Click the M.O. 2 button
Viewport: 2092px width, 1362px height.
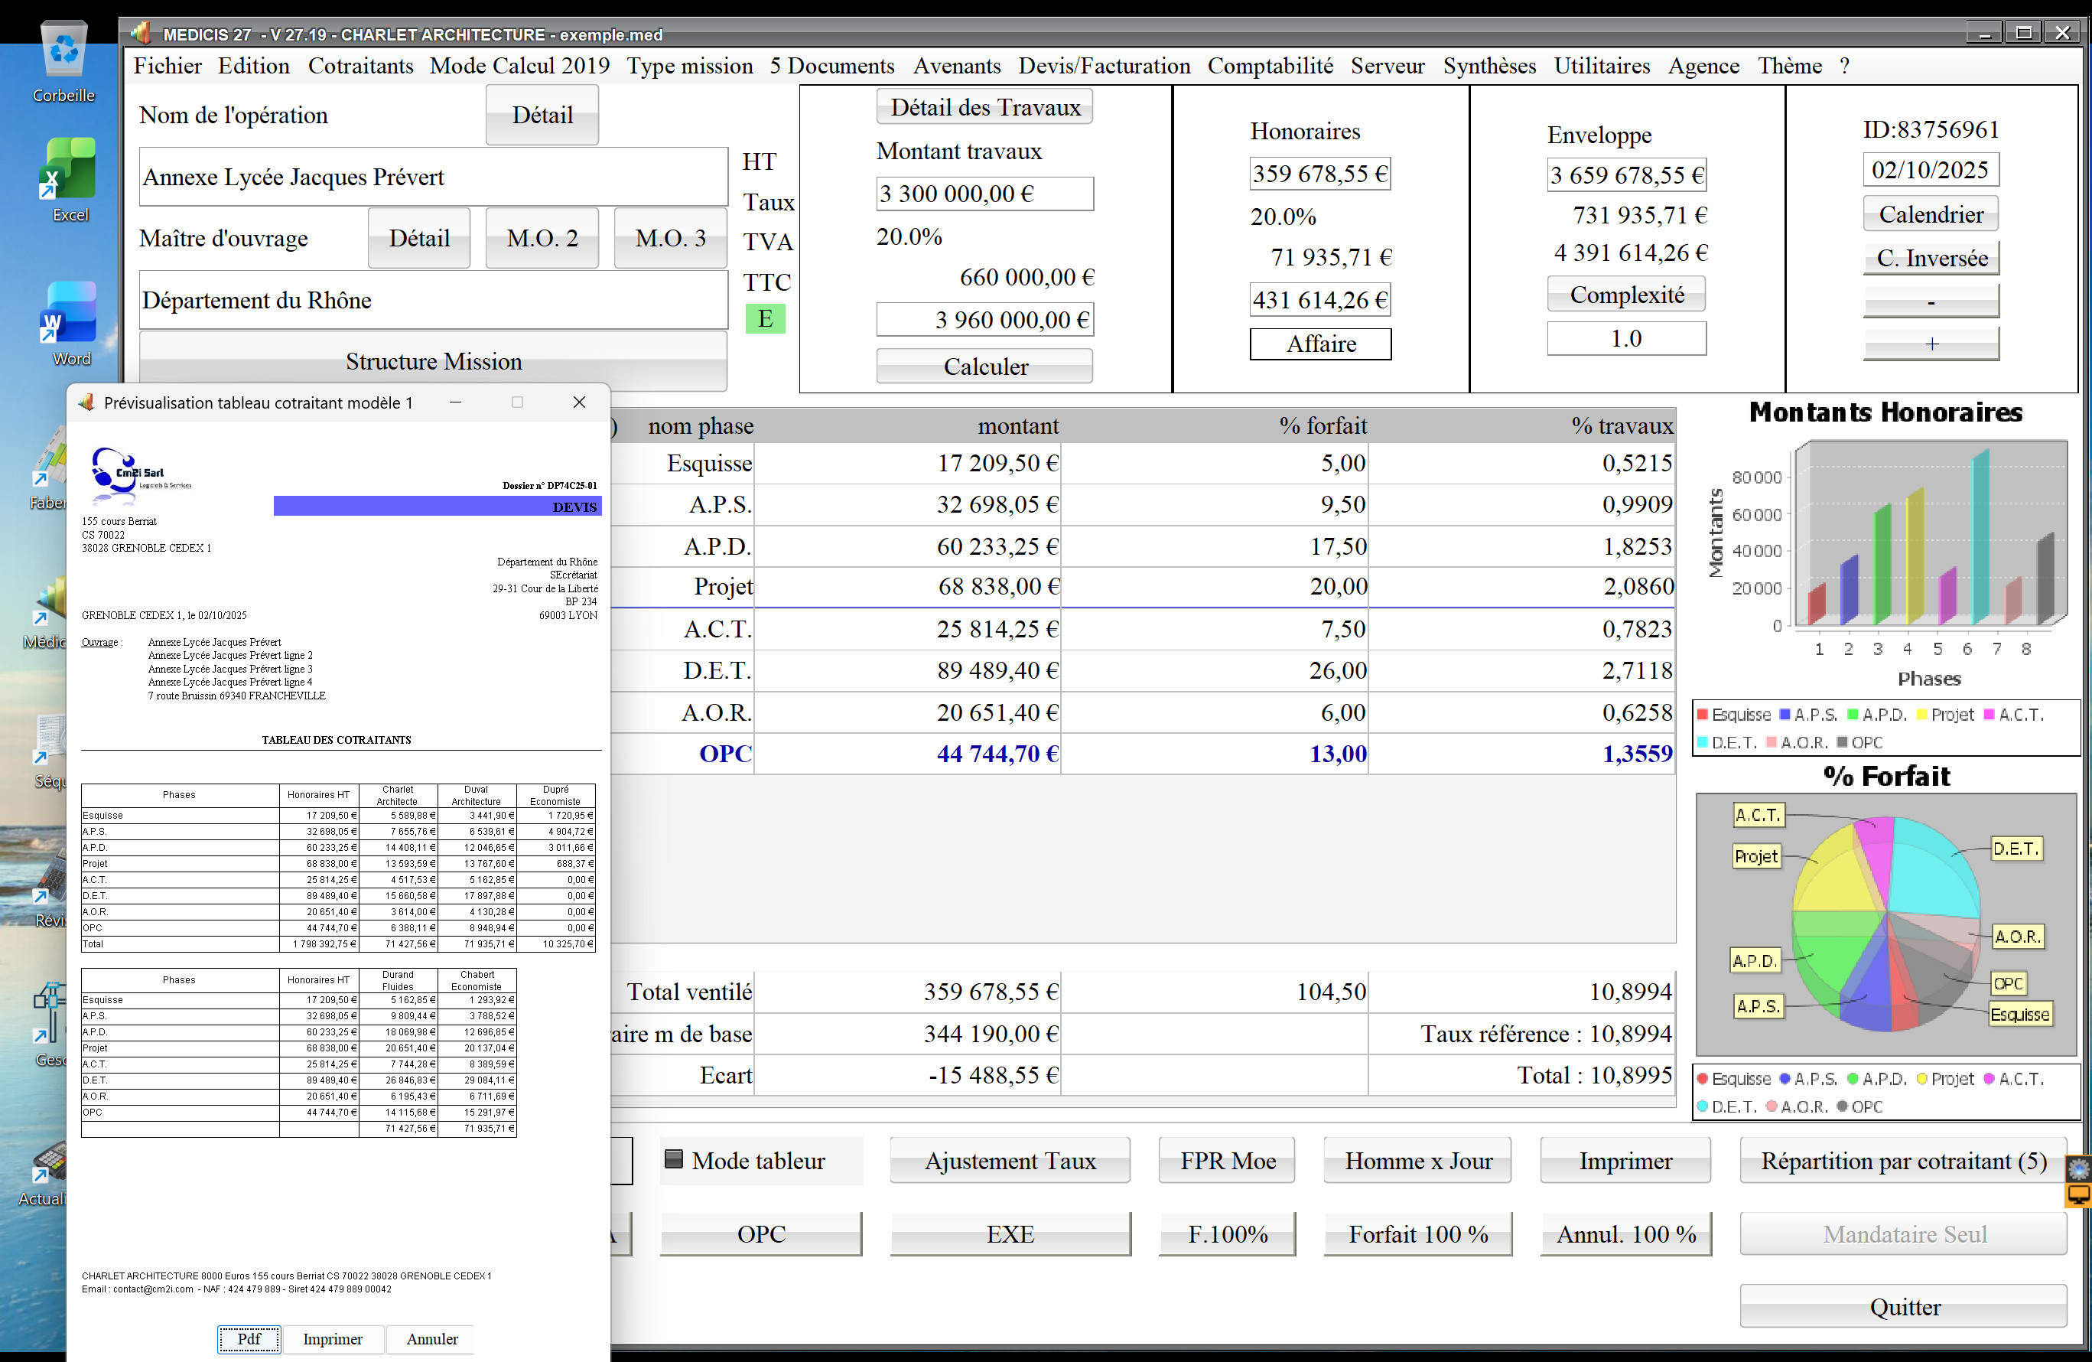tap(542, 238)
